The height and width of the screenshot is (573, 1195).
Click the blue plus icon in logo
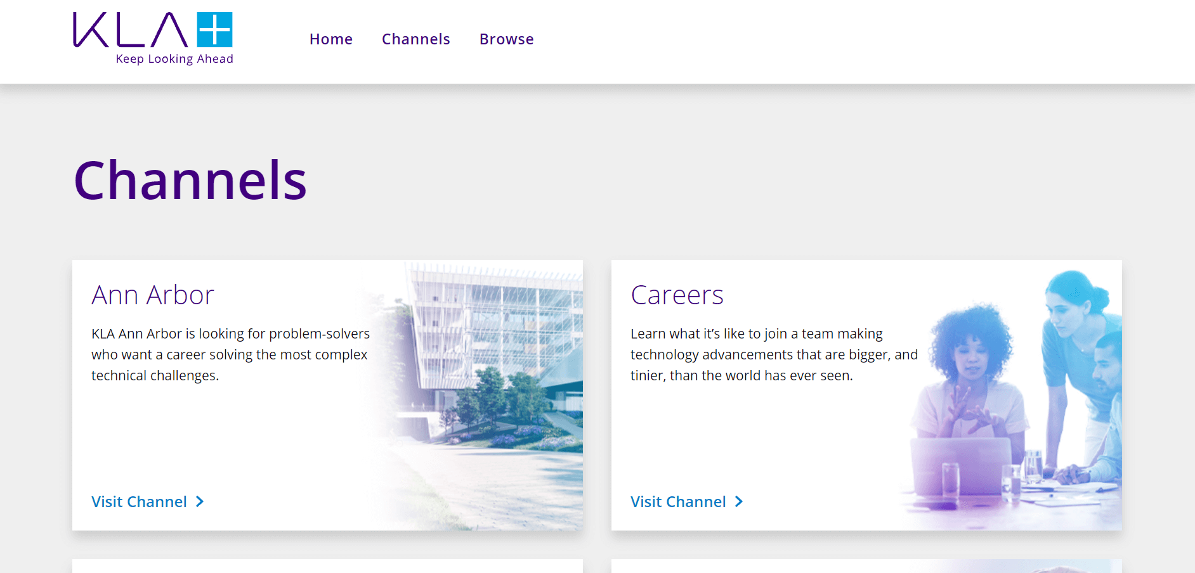[214, 30]
